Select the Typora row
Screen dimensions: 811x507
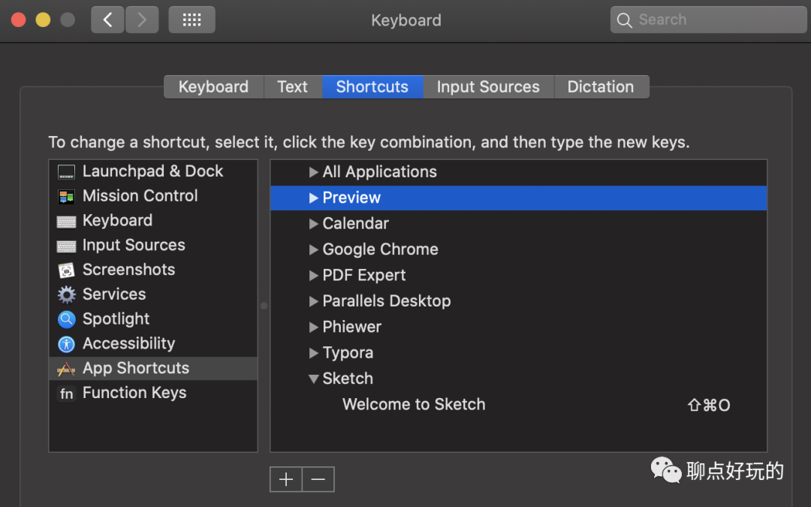[x=518, y=353]
